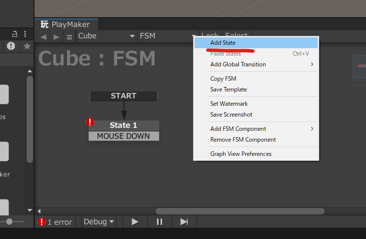Open the FSM selection dropdown
The width and height of the screenshot is (366, 239).
coord(168,36)
